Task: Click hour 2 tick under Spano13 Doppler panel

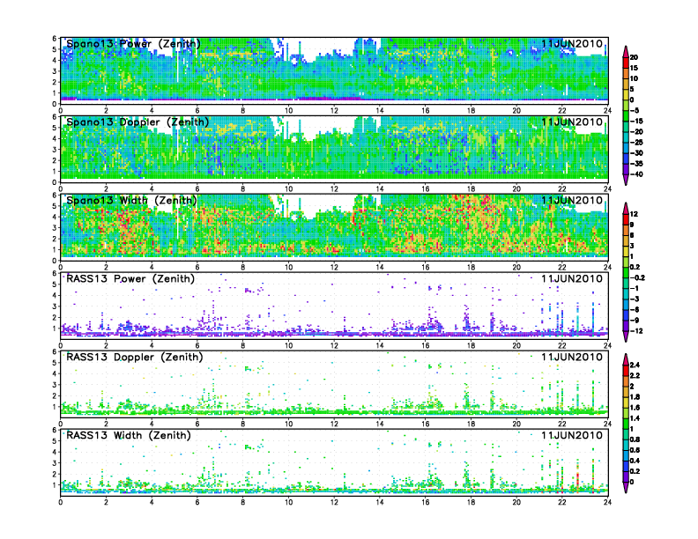Action: pyautogui.click(x=106, y=188)
